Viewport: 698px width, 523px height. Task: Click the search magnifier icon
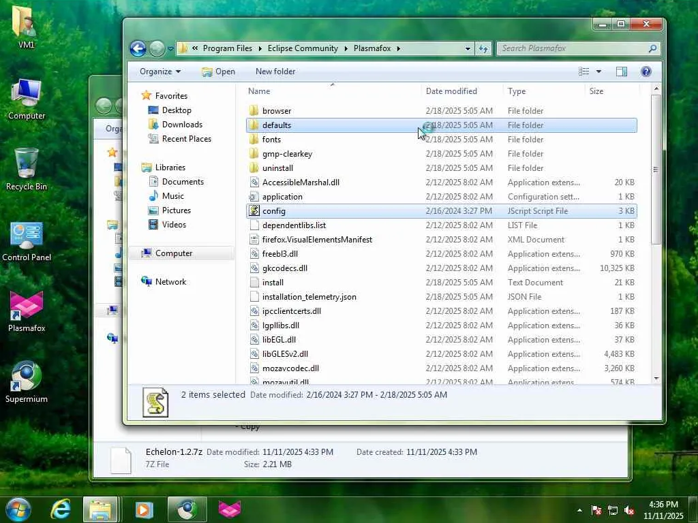click(652, 48)
